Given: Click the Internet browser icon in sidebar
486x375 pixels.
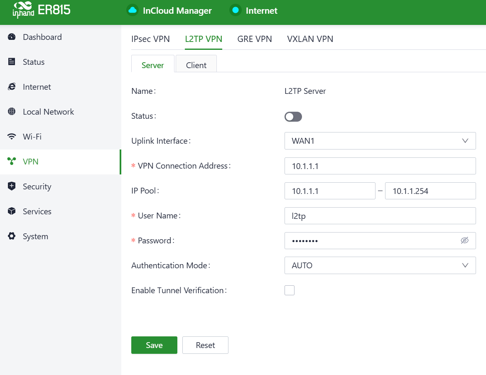Looking at the screenshot, I should tap(12, 87).
